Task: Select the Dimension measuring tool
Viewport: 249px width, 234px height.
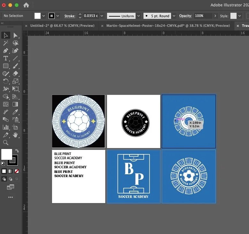Action: [x=6, y=112]
